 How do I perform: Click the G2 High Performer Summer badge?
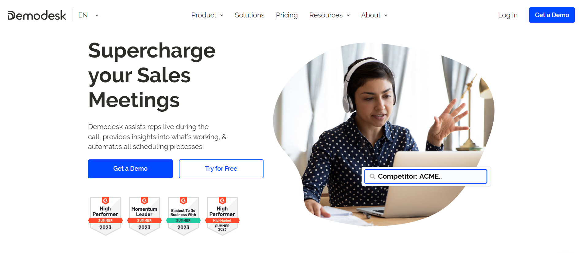click(x=105, y=216)
